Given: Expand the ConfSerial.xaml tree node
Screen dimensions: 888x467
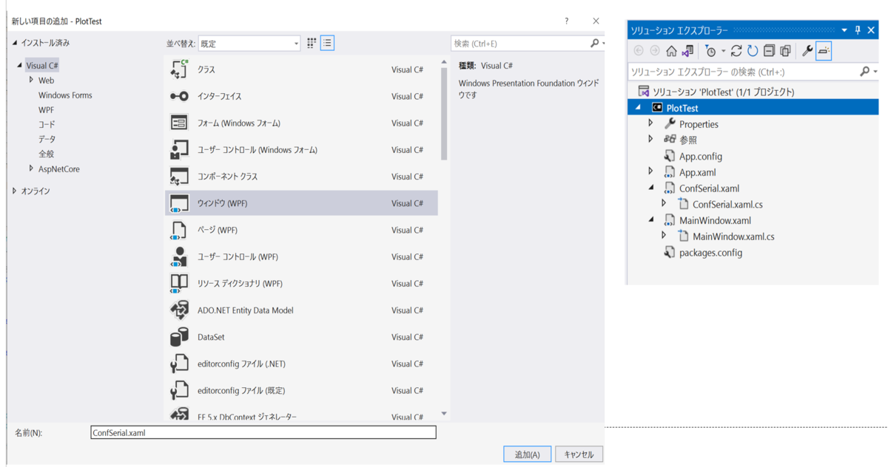Looking at the screenshot, I should [651, 188].
